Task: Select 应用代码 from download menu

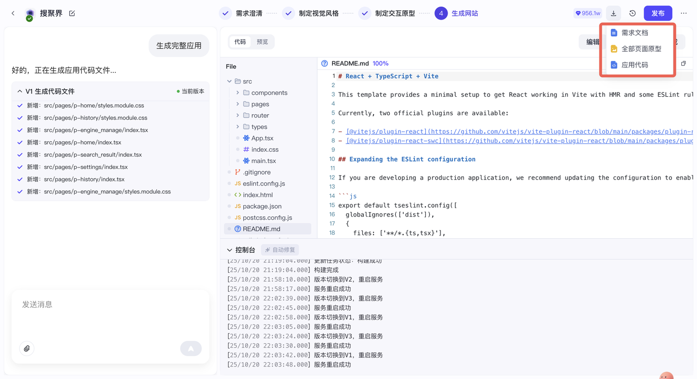Action: pos(634,65)
